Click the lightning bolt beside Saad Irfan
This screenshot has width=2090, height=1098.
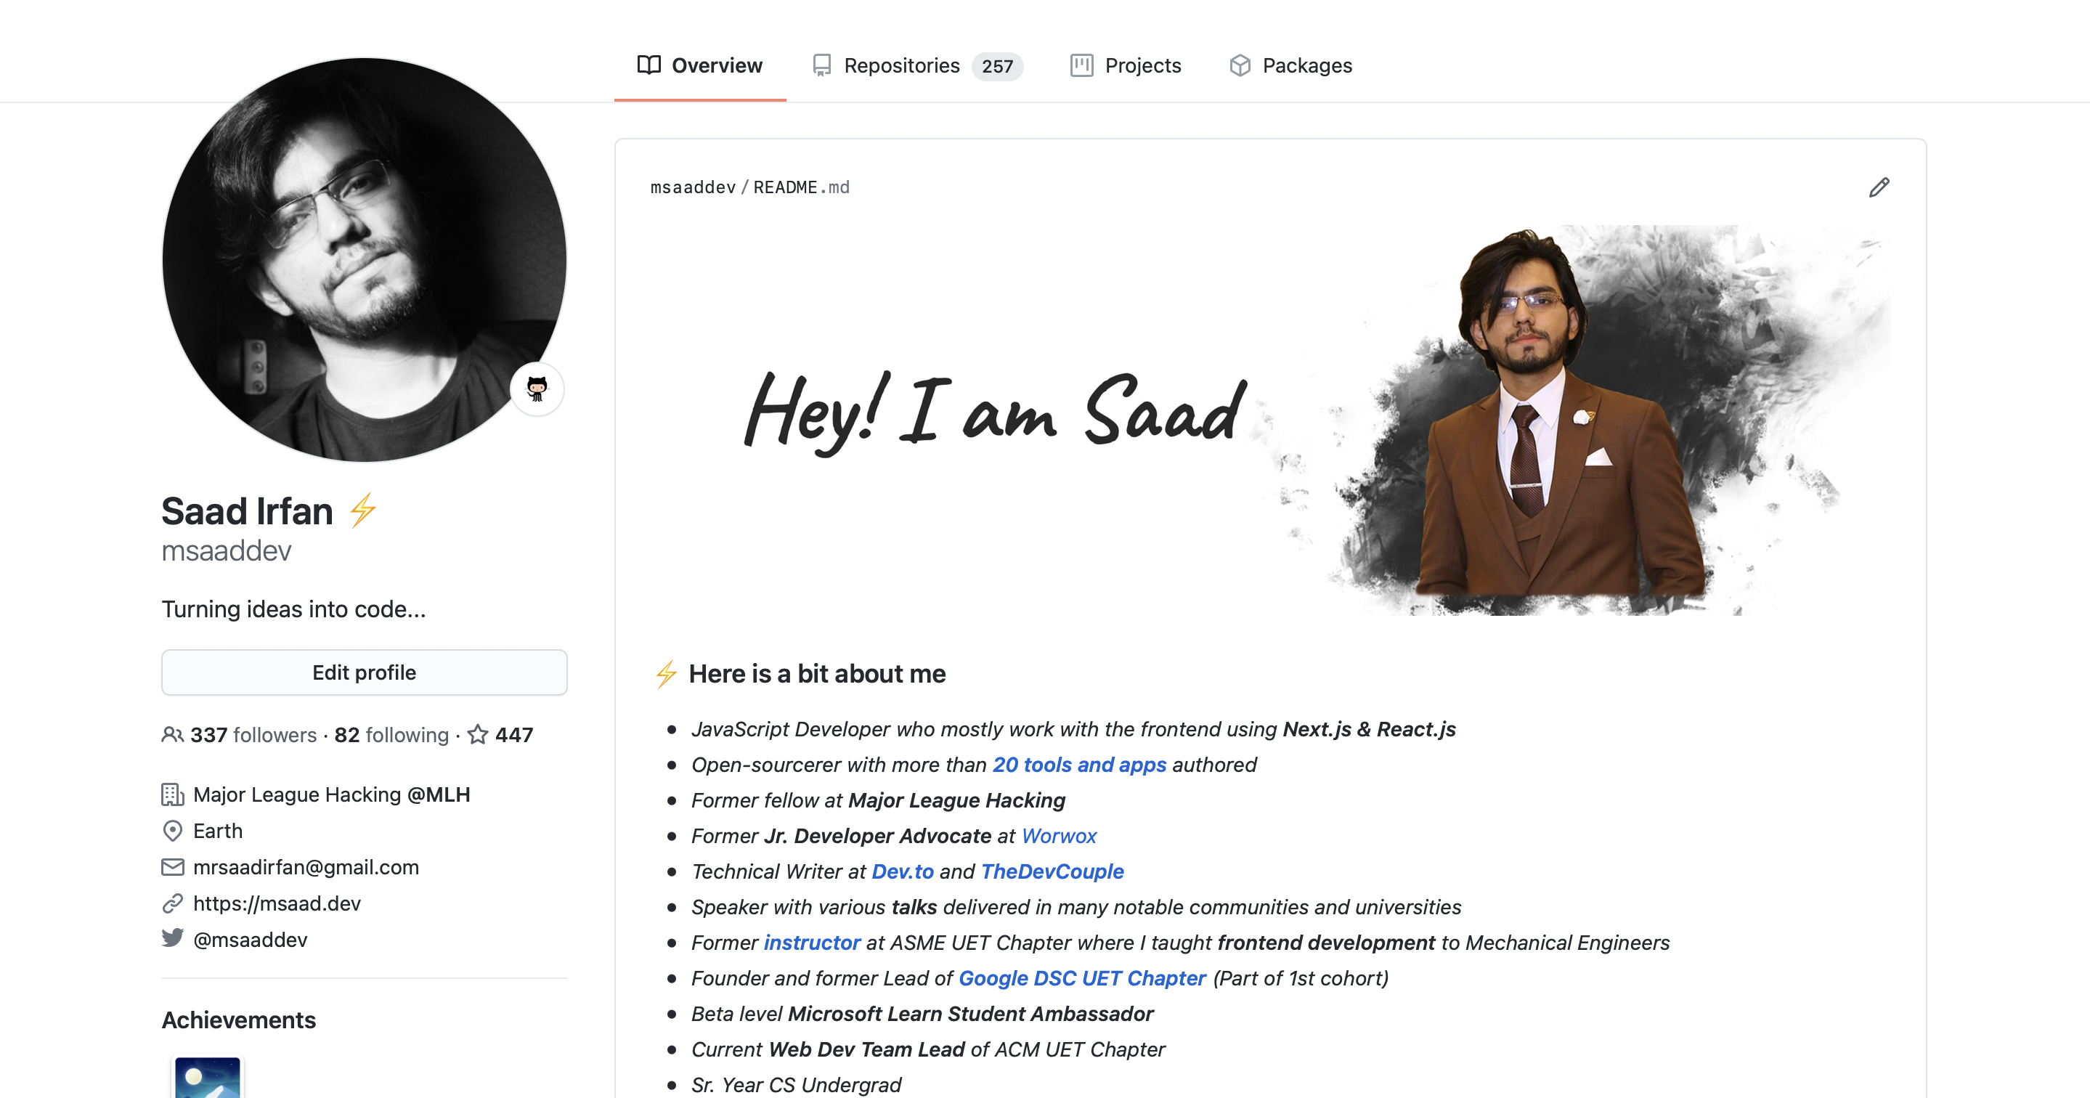pos(362,511)
